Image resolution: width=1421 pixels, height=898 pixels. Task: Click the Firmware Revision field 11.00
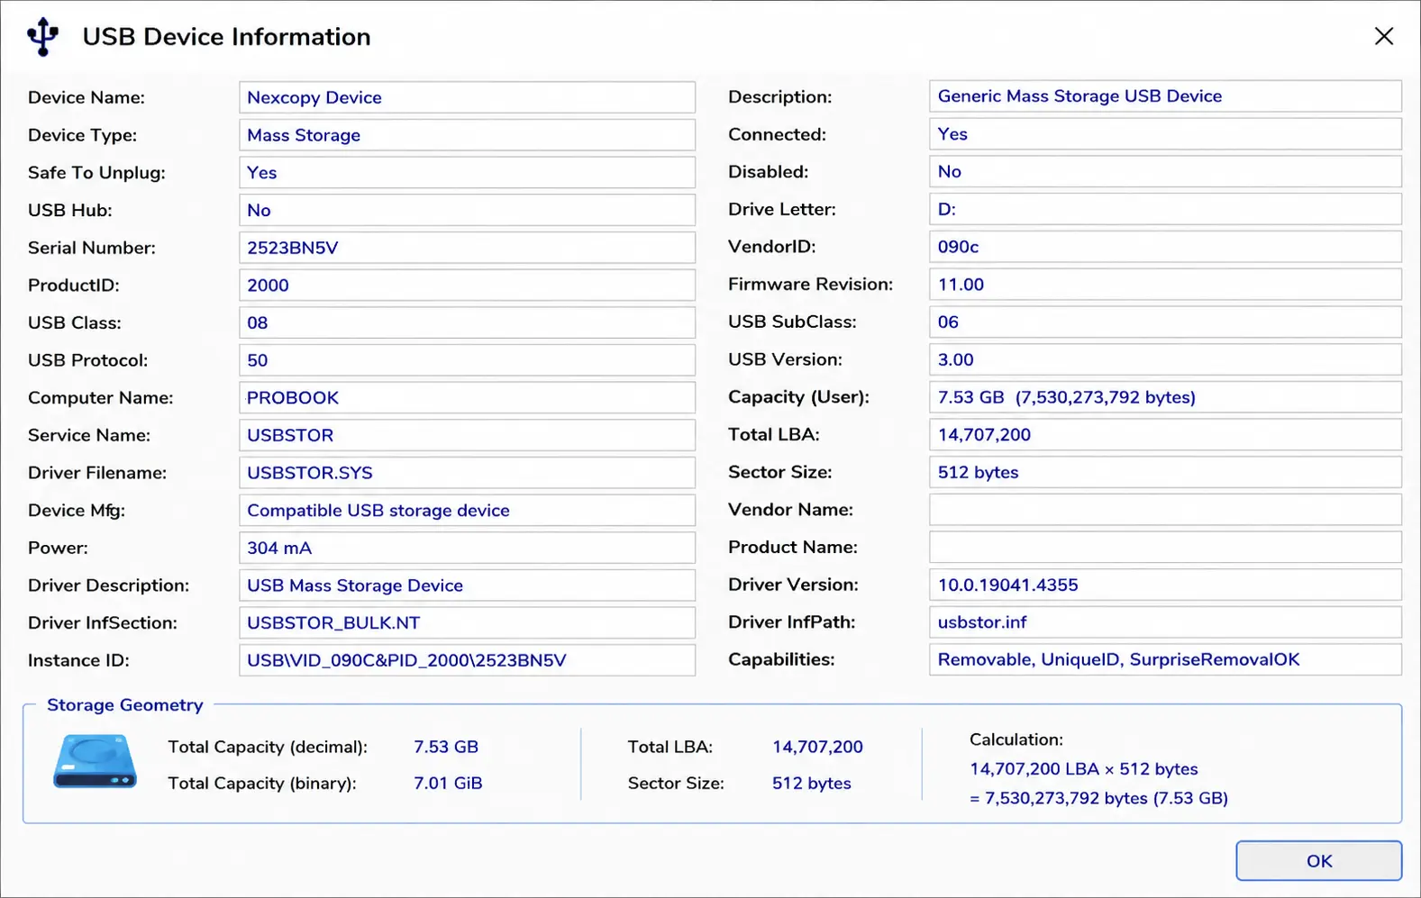1165,284
